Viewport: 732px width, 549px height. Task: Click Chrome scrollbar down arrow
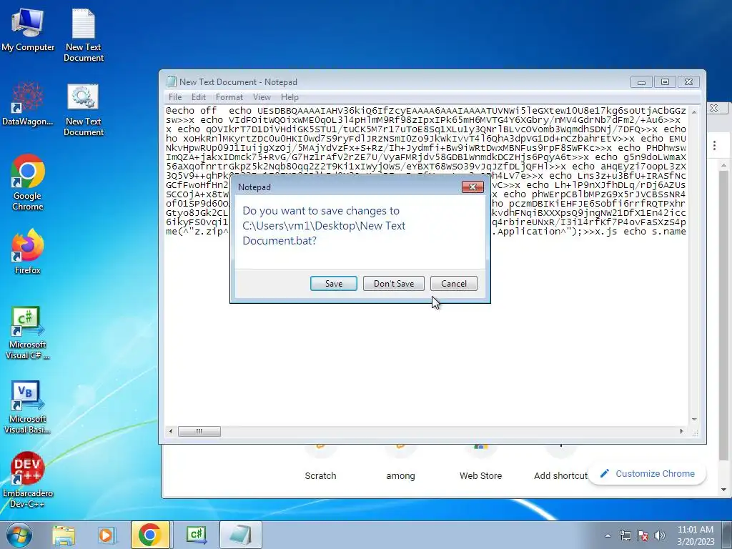723,490
